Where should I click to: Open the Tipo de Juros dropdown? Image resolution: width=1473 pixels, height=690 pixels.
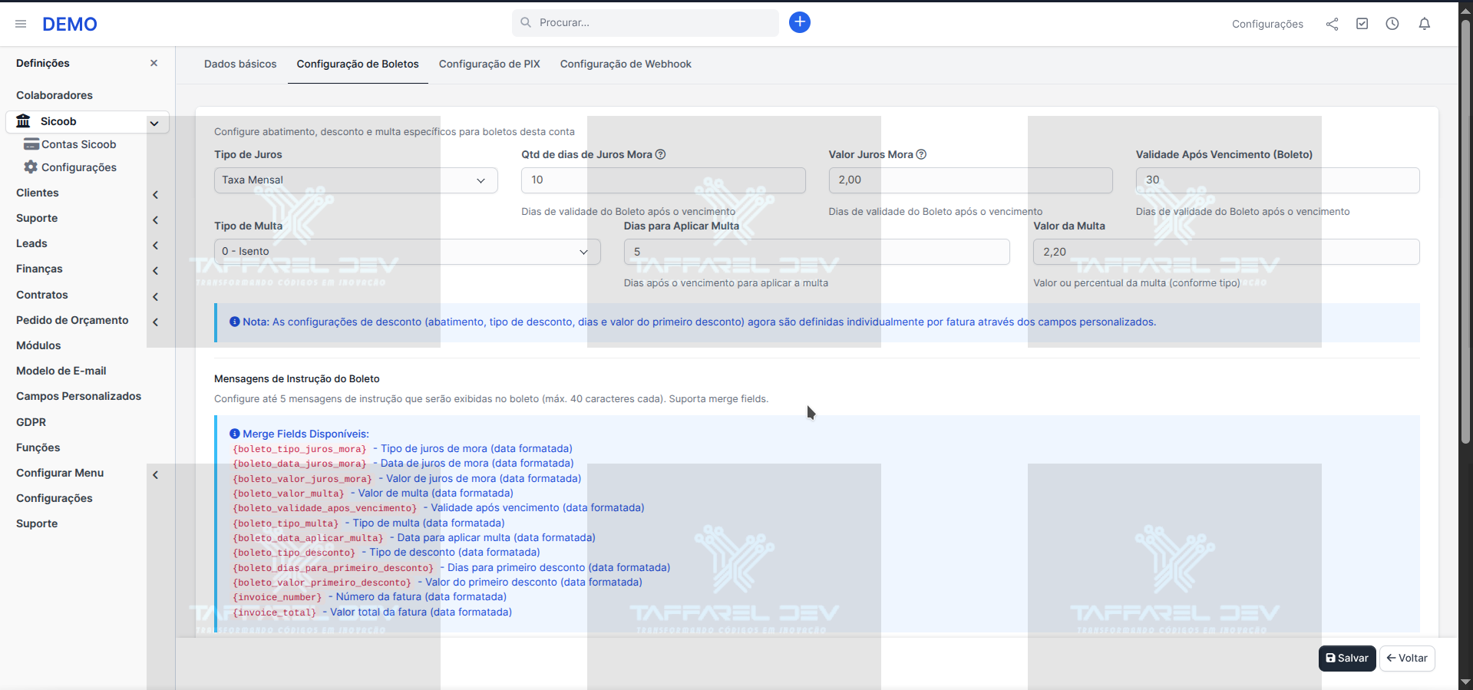(x=356, y=180)
